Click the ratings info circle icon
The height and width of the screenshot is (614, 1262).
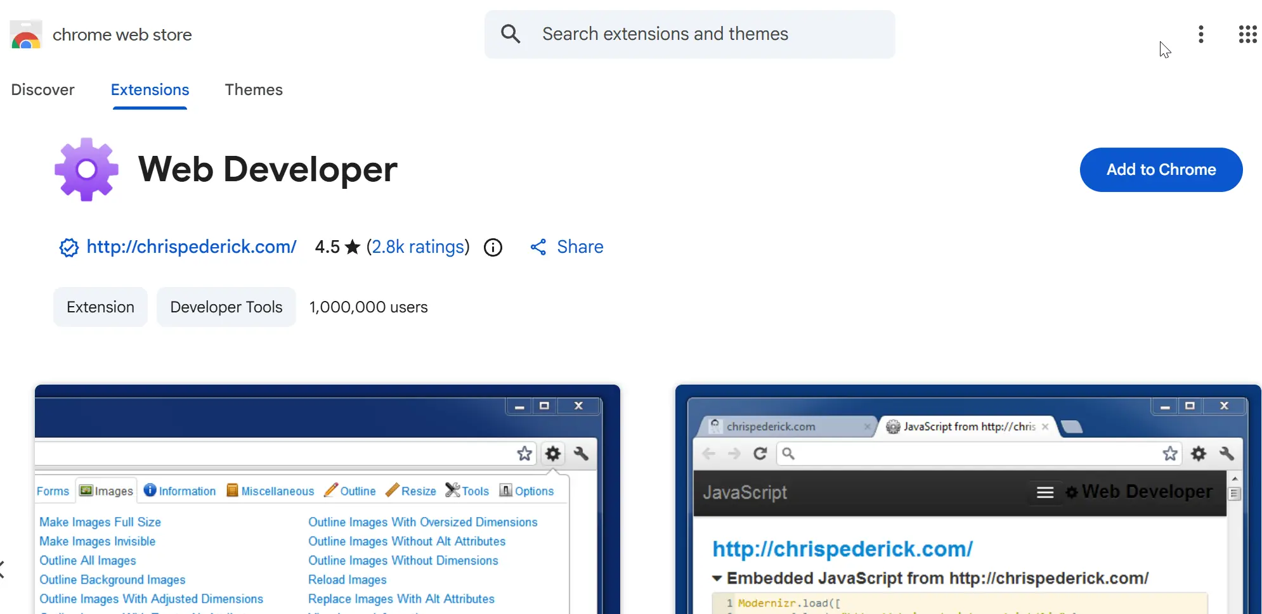[x=493, y=247]
